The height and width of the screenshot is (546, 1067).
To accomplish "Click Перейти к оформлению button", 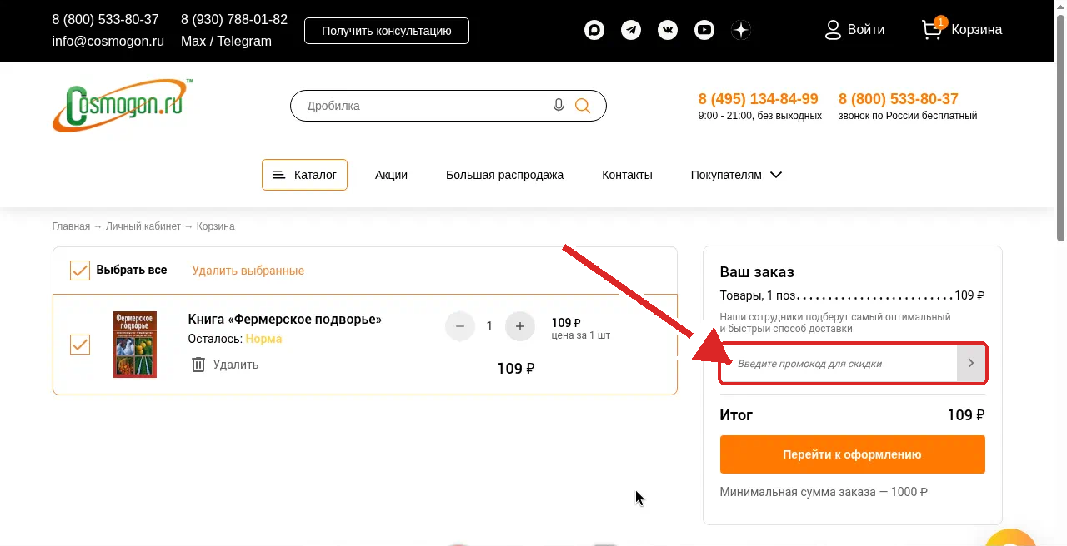I will tap(852, 454).
